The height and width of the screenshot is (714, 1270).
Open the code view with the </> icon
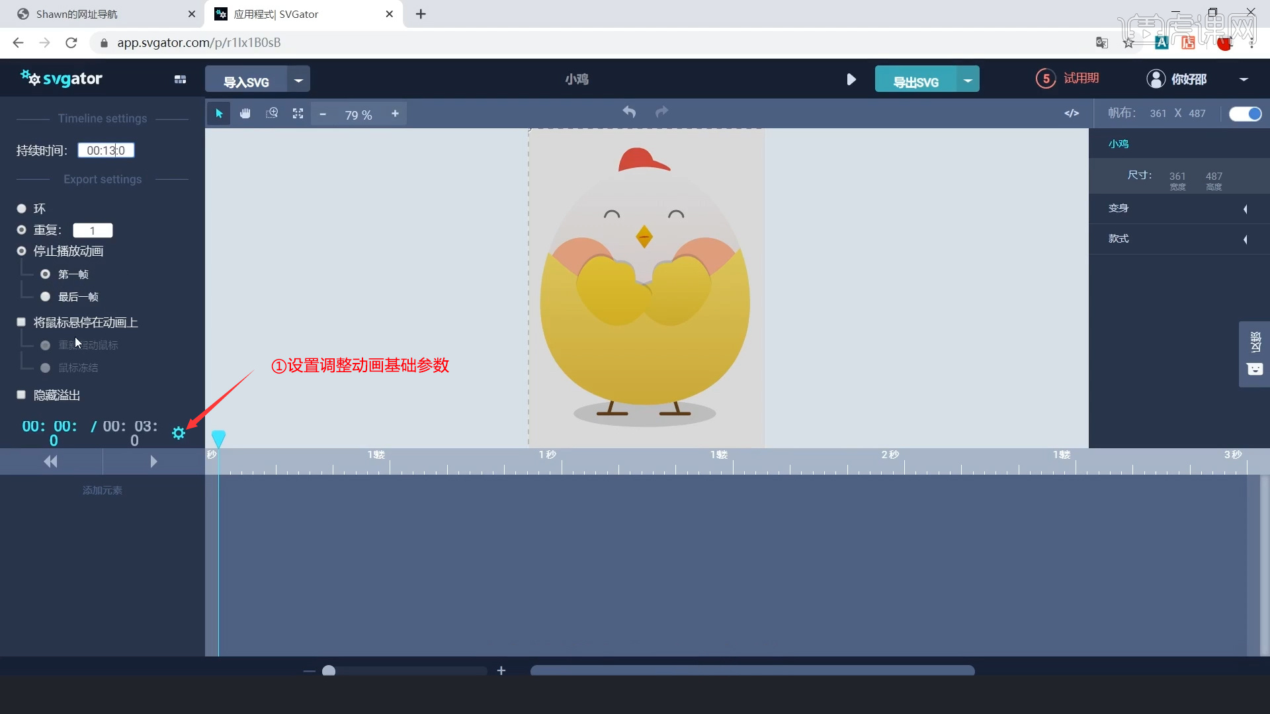point(1072,113)
